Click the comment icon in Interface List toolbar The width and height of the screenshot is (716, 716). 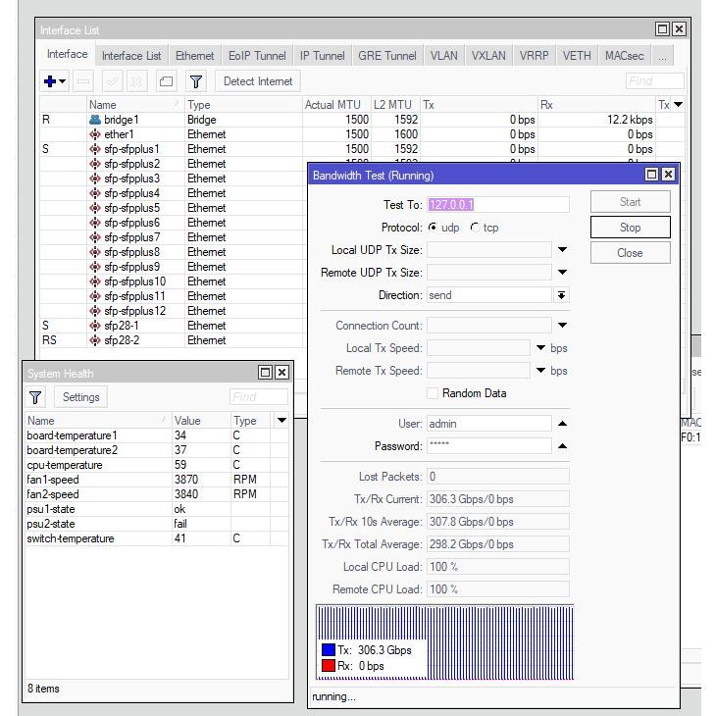pyautogui.click(x=166, y=81)
